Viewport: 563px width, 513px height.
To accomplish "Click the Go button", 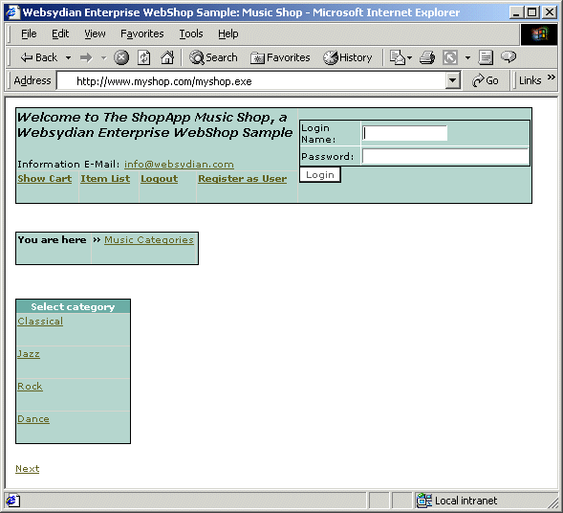I will click(x=485, y=80).
